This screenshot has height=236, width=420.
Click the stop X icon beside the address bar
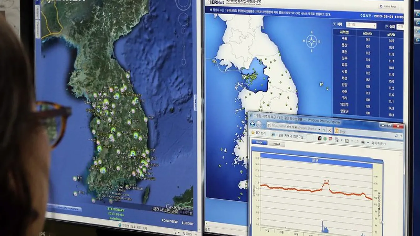(330, 130)
